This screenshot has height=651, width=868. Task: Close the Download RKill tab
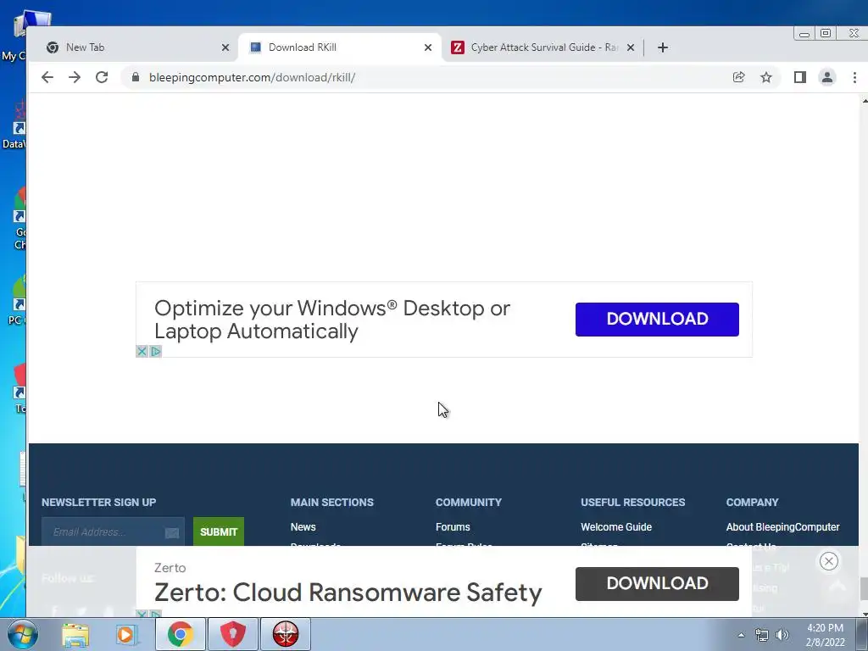[x=428, y=47]
